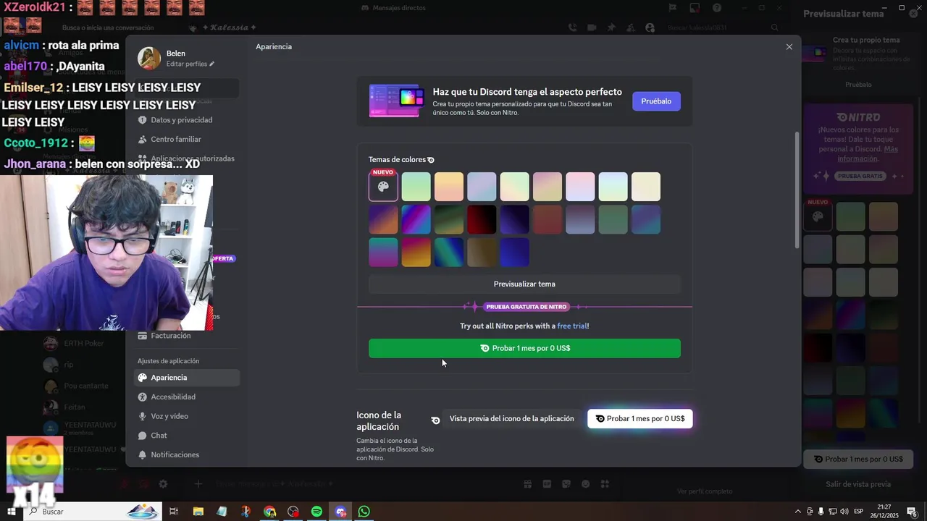
Task: Open WhatsApp from the taskbar
Action: click(x=364, y=512)
